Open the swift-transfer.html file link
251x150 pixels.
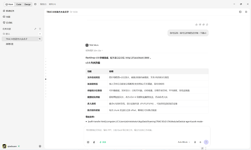click(x=146, y=122)
